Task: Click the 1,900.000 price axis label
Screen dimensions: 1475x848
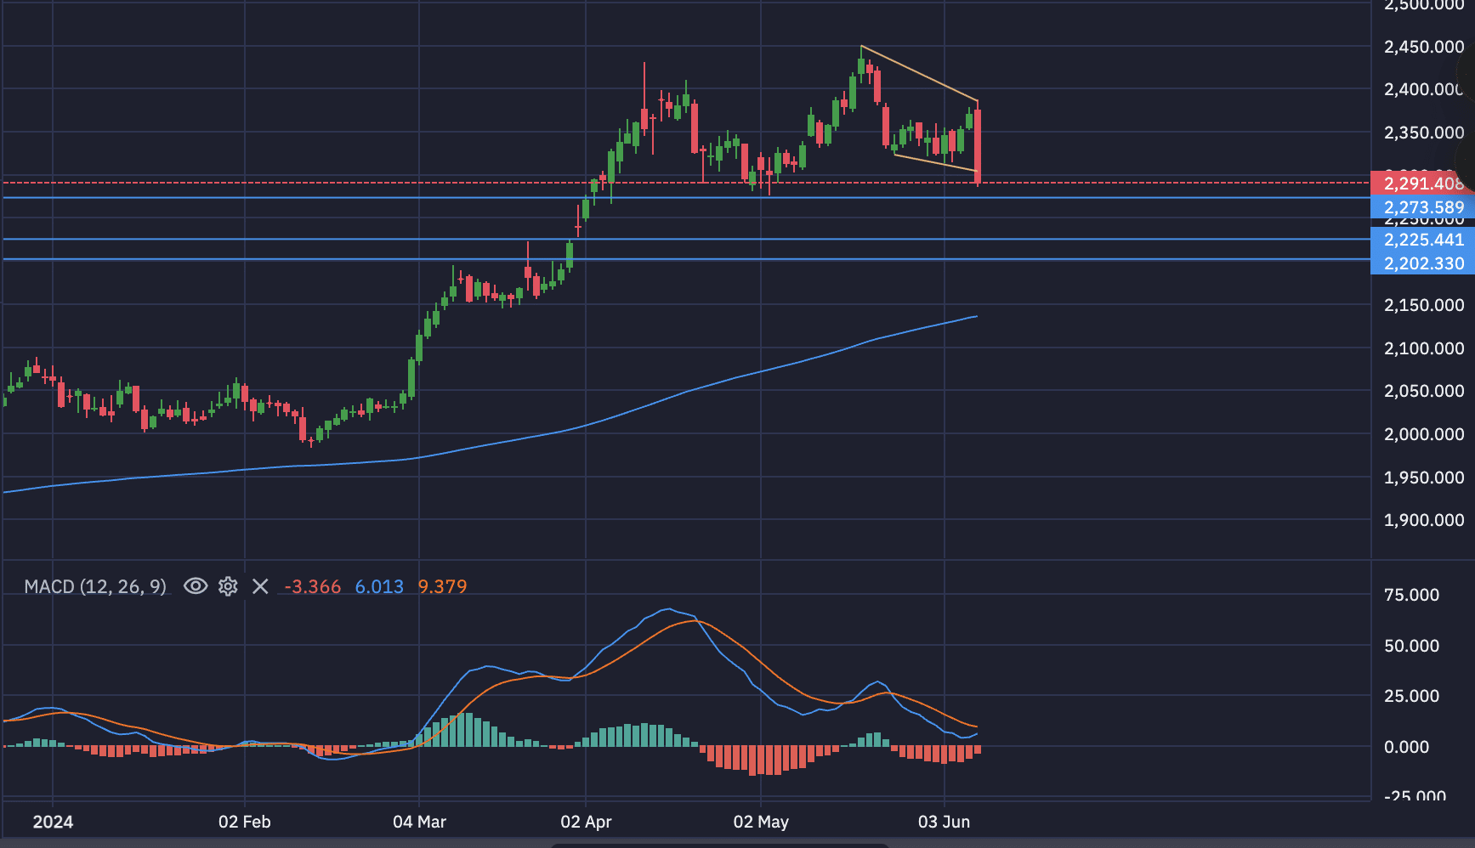Action: click(x=1424, y=520)
